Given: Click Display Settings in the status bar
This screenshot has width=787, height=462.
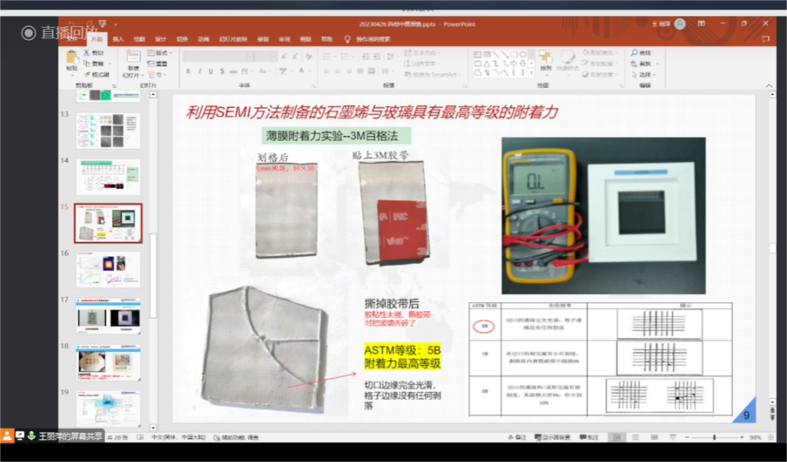Looking at the screenshot, I should [x=551, y=437].
